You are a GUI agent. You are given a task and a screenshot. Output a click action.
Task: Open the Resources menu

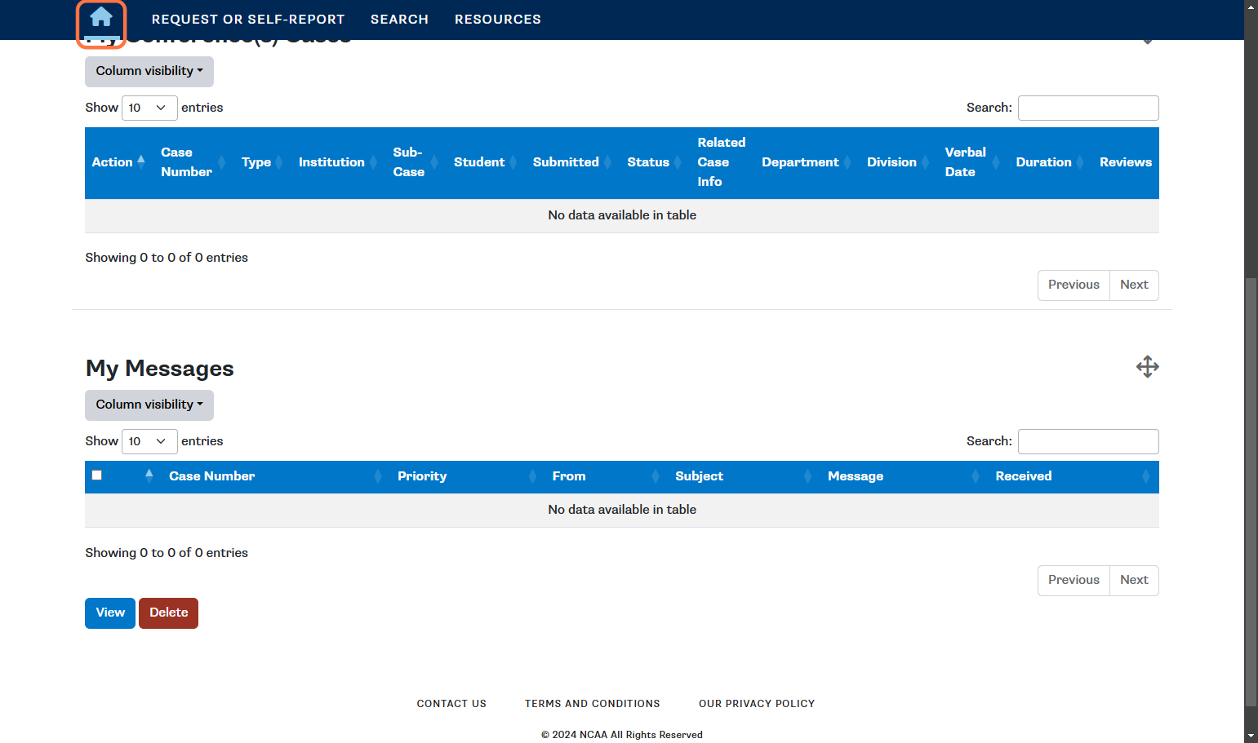[498, 20]
